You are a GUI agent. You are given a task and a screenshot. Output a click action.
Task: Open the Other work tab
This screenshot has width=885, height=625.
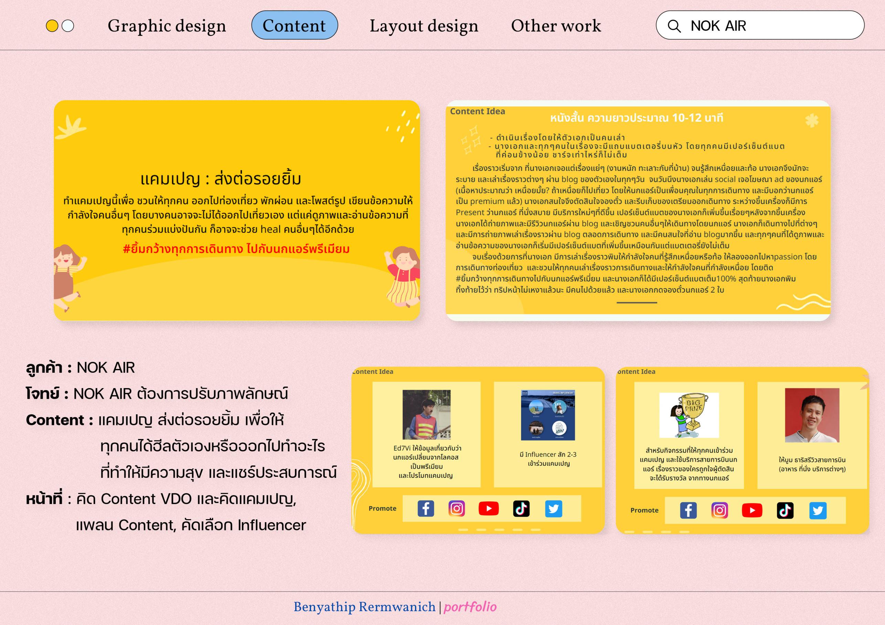coord(556,26)
